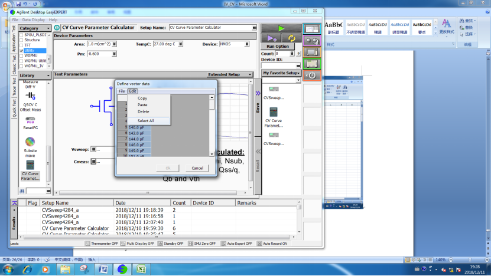
Task: Open CV Curve Paramet... favorite setup icon
Action: [274, 117]
